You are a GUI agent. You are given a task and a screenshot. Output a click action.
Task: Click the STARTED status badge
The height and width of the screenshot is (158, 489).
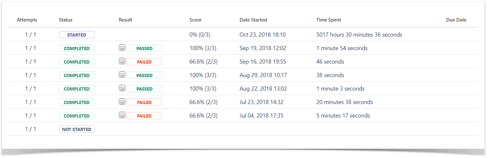point(77,35)
